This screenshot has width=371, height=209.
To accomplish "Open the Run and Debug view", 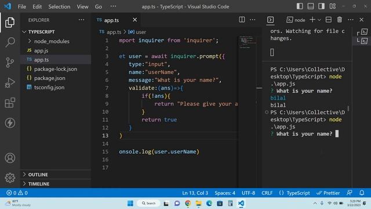I will click(10, 82).
